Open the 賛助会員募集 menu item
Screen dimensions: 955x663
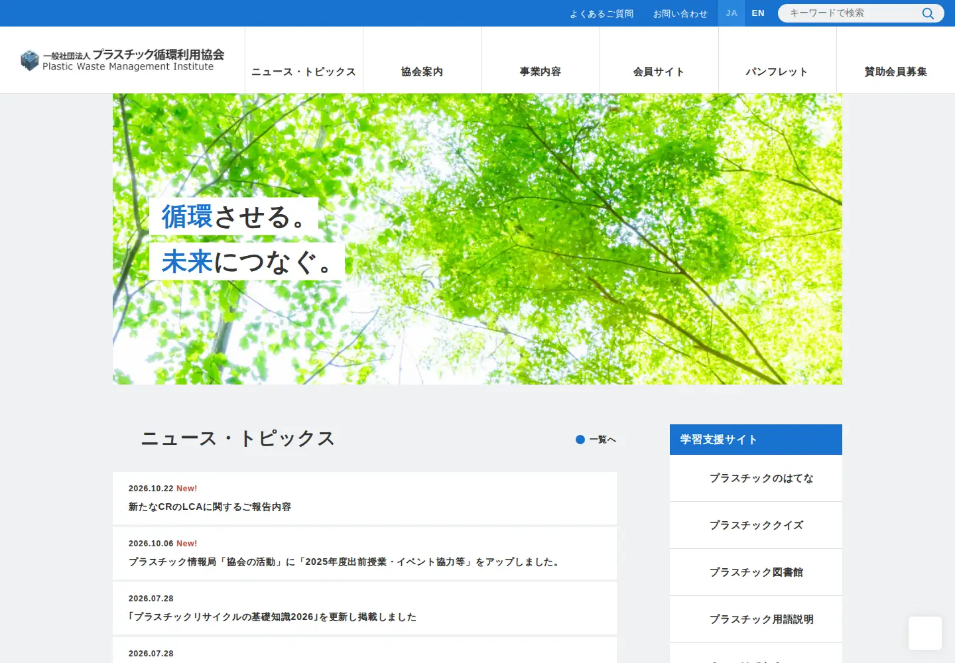(896, 60)
